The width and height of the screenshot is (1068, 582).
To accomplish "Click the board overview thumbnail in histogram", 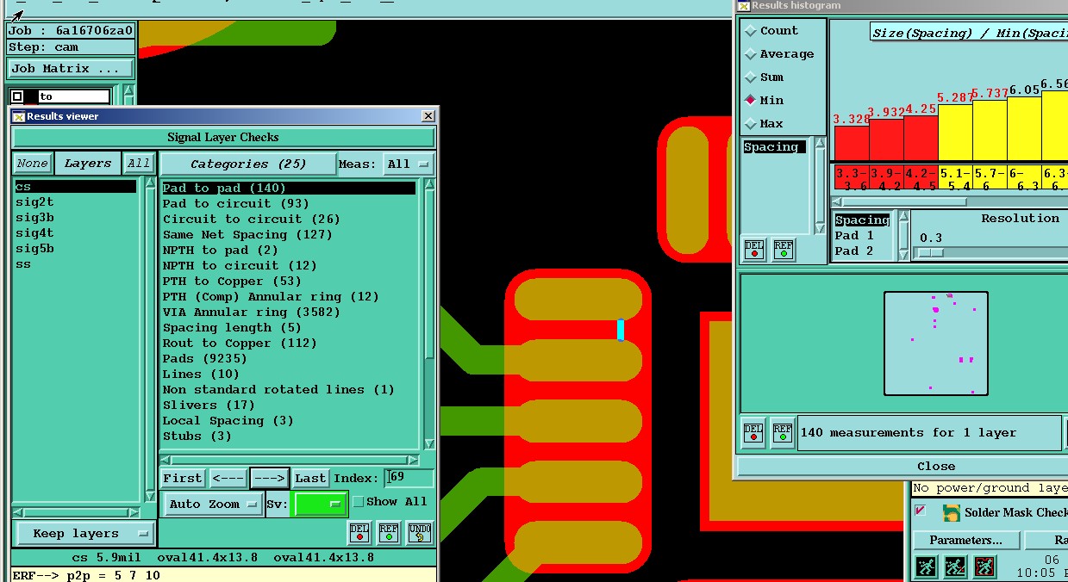I will [936, 344].
